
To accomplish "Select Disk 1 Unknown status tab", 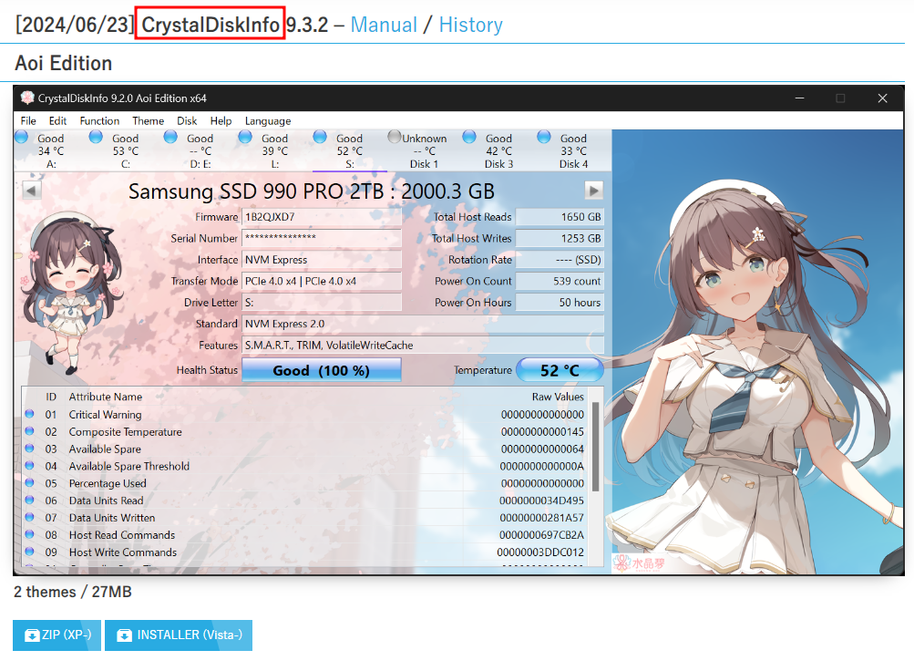I will tap(424, 150).
